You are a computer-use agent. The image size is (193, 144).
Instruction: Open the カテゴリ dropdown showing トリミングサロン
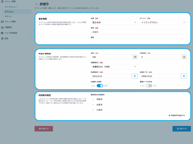[x=163, y=22]
